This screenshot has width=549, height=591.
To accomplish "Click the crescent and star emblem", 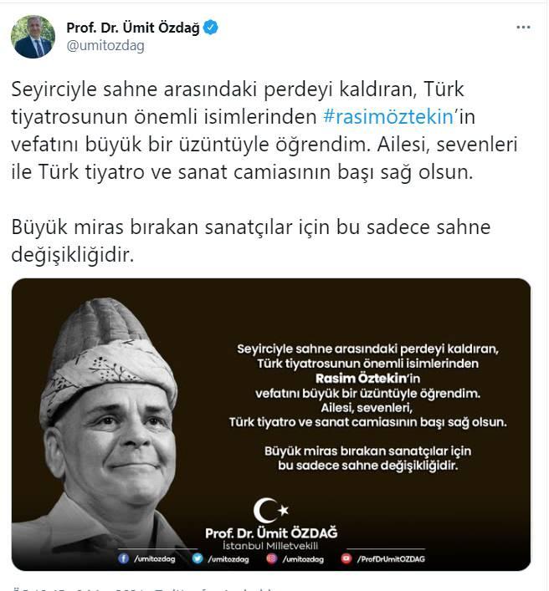I will tap(270, 510).
